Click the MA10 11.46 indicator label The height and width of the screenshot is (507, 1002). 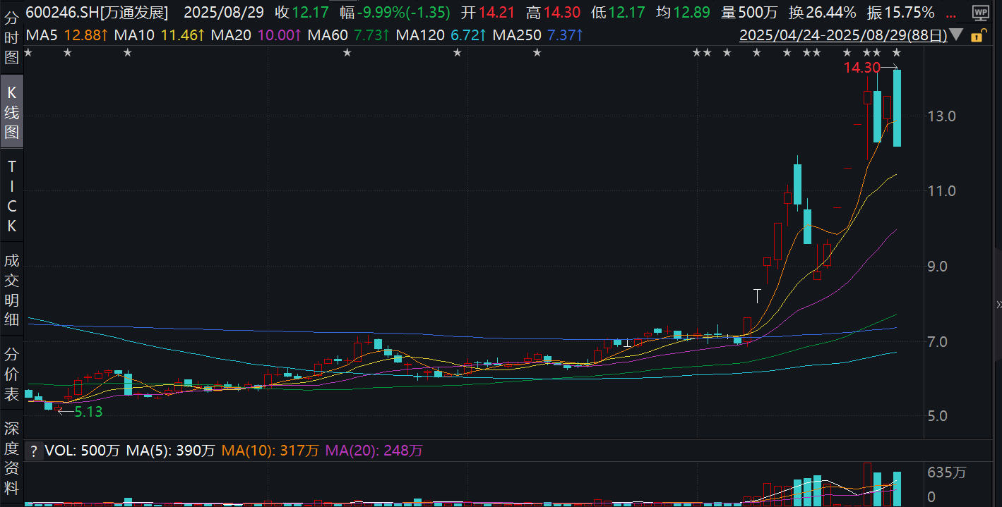tap(160, 35)
